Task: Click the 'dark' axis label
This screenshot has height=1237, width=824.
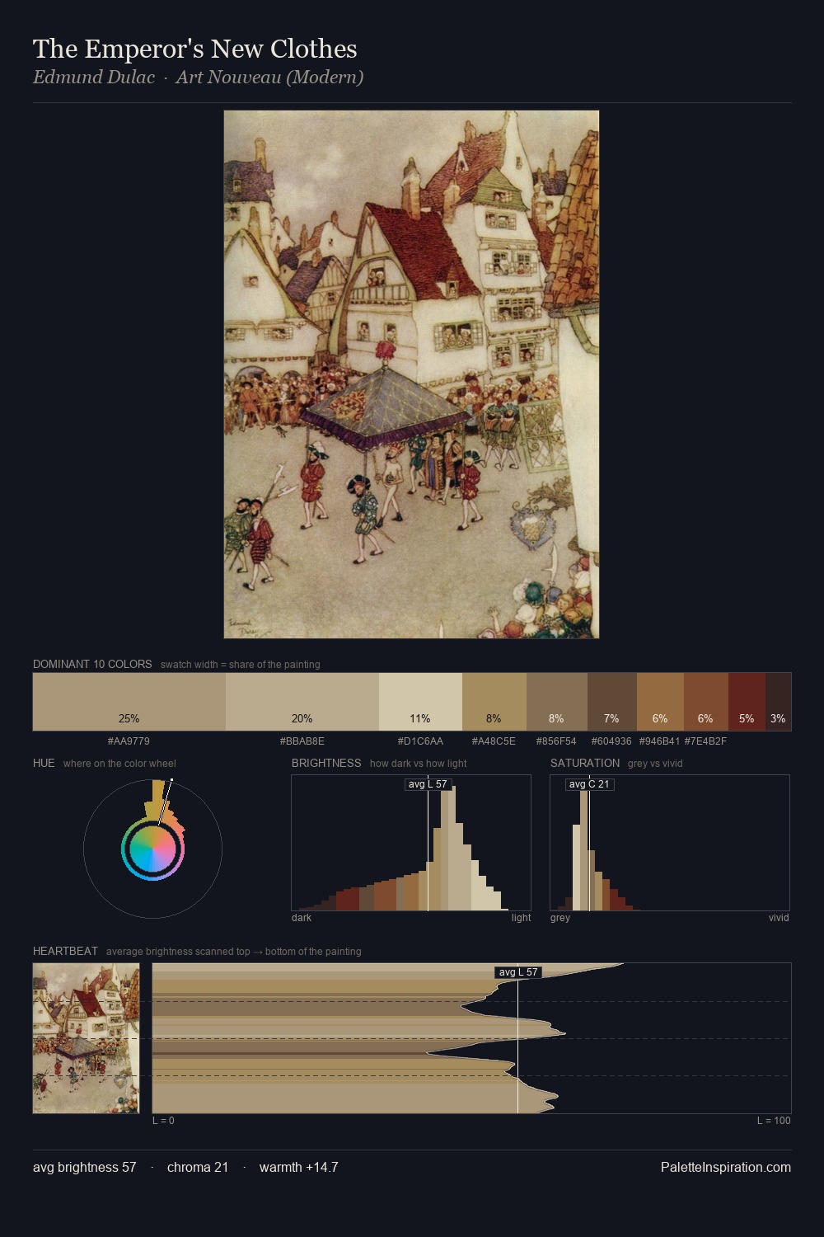Action: coord(302,918)
